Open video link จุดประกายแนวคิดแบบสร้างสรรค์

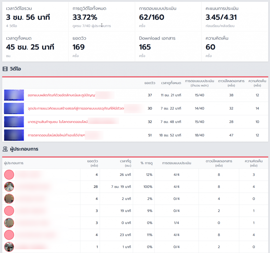76,108
